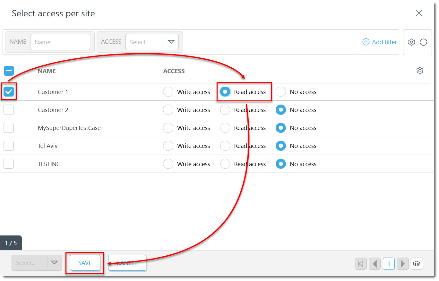Refresh the site list
This screenshot has height=281, width=439.
tap(423, 42)
